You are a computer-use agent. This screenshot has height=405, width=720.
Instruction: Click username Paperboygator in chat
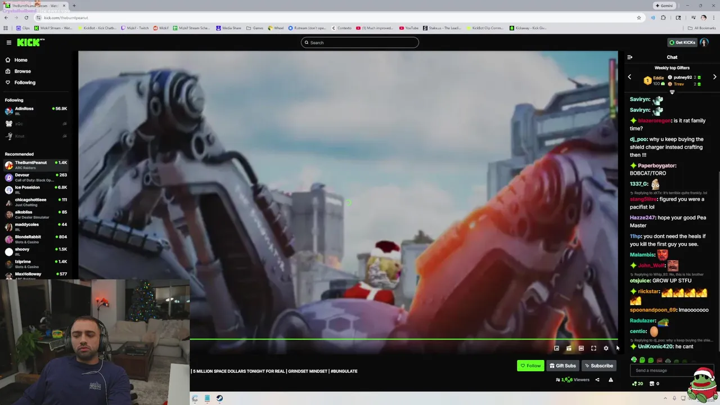coord(656,165)
